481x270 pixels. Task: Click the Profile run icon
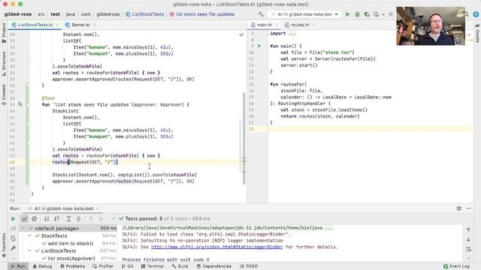tap(376, 14)
